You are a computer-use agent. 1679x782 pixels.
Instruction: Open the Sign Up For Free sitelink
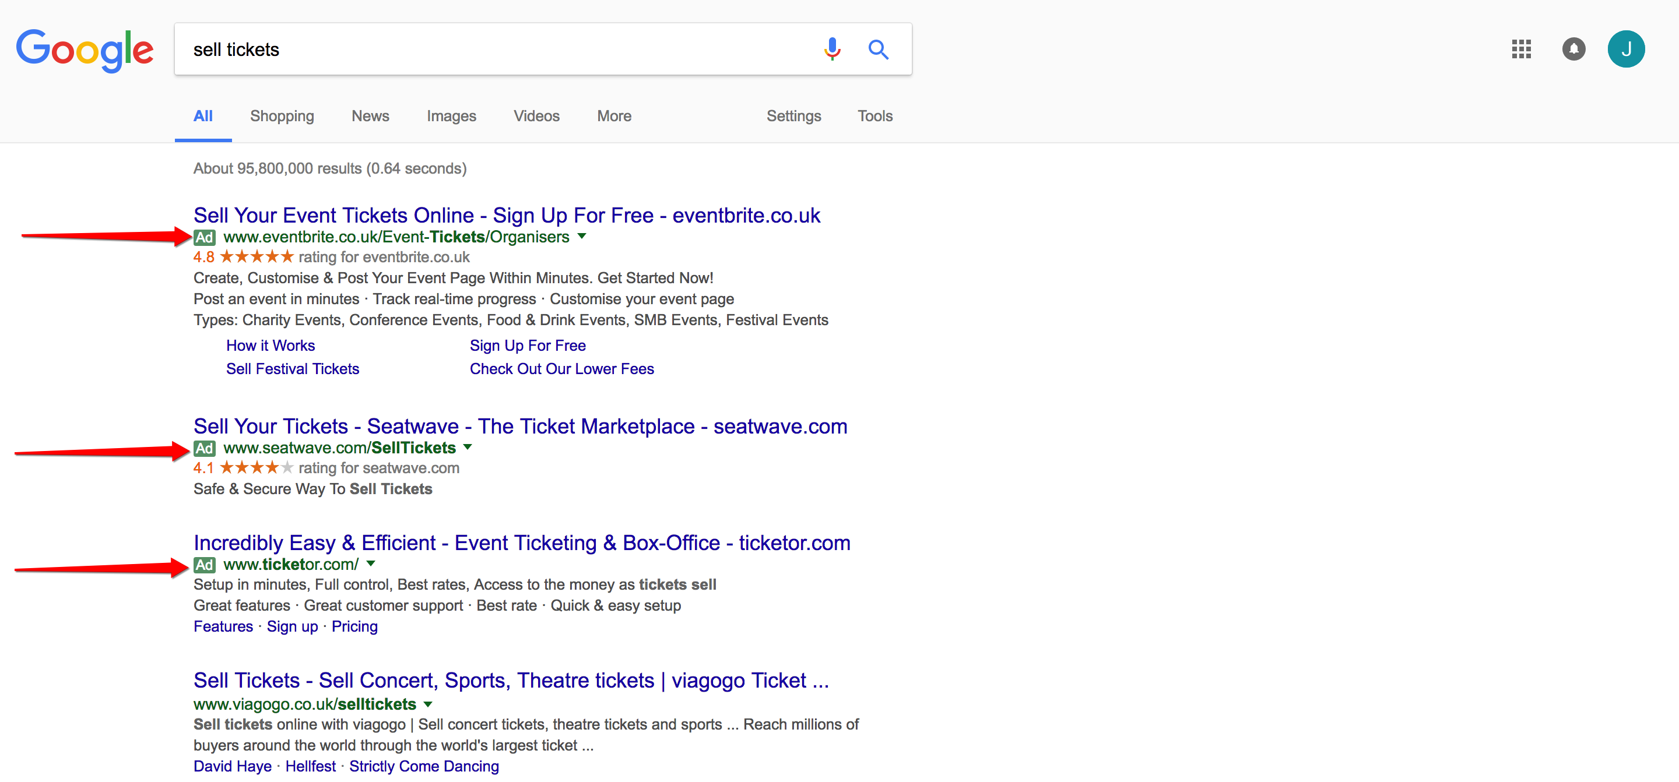pyautogui.click(x=527, y=346)
